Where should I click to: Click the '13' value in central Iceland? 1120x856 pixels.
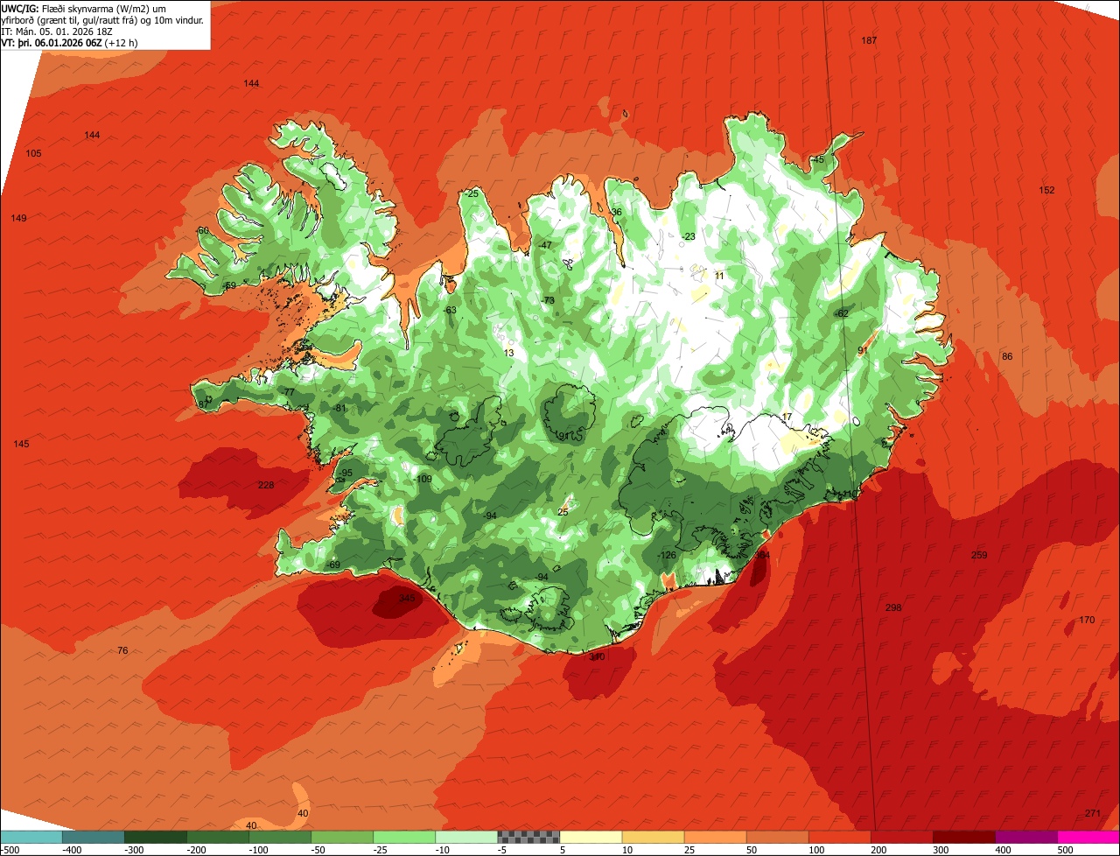pyautogui.click(x=509, y=354)
